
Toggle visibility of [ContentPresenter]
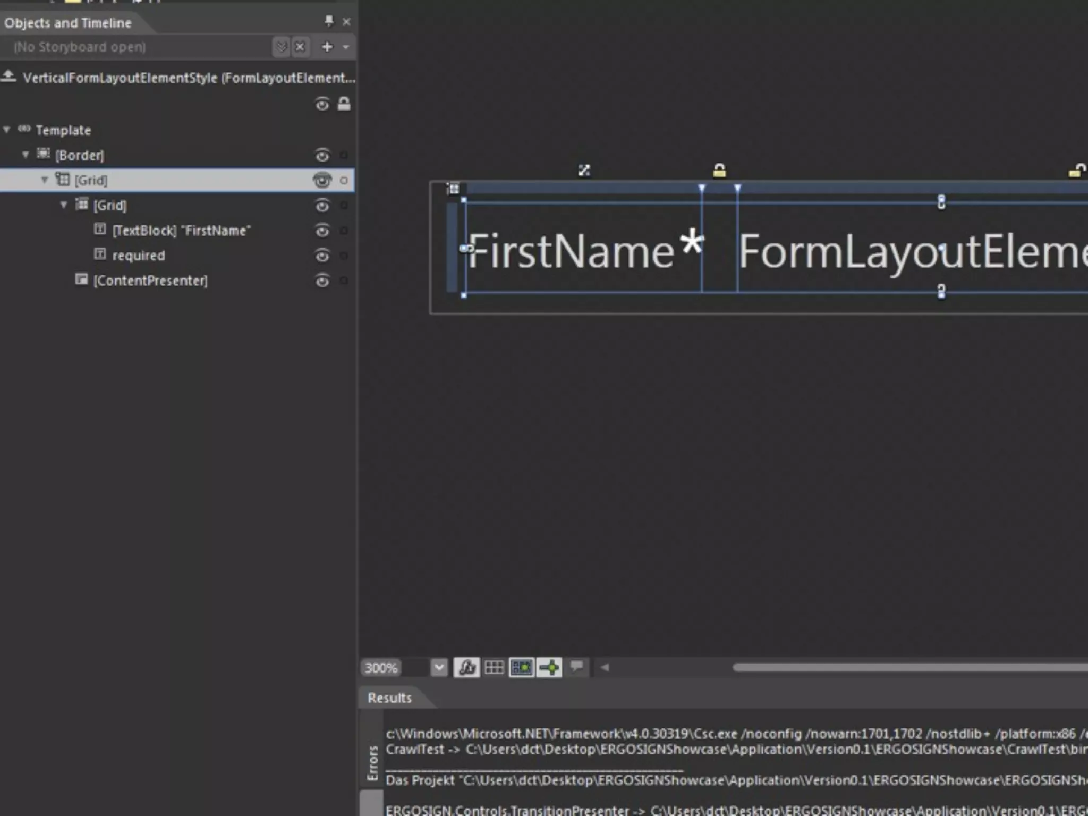(x=322, y=280)
